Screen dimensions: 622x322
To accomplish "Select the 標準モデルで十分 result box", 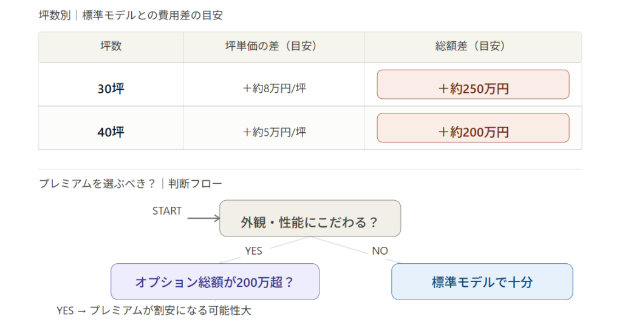I will click(x=482, y=282).
